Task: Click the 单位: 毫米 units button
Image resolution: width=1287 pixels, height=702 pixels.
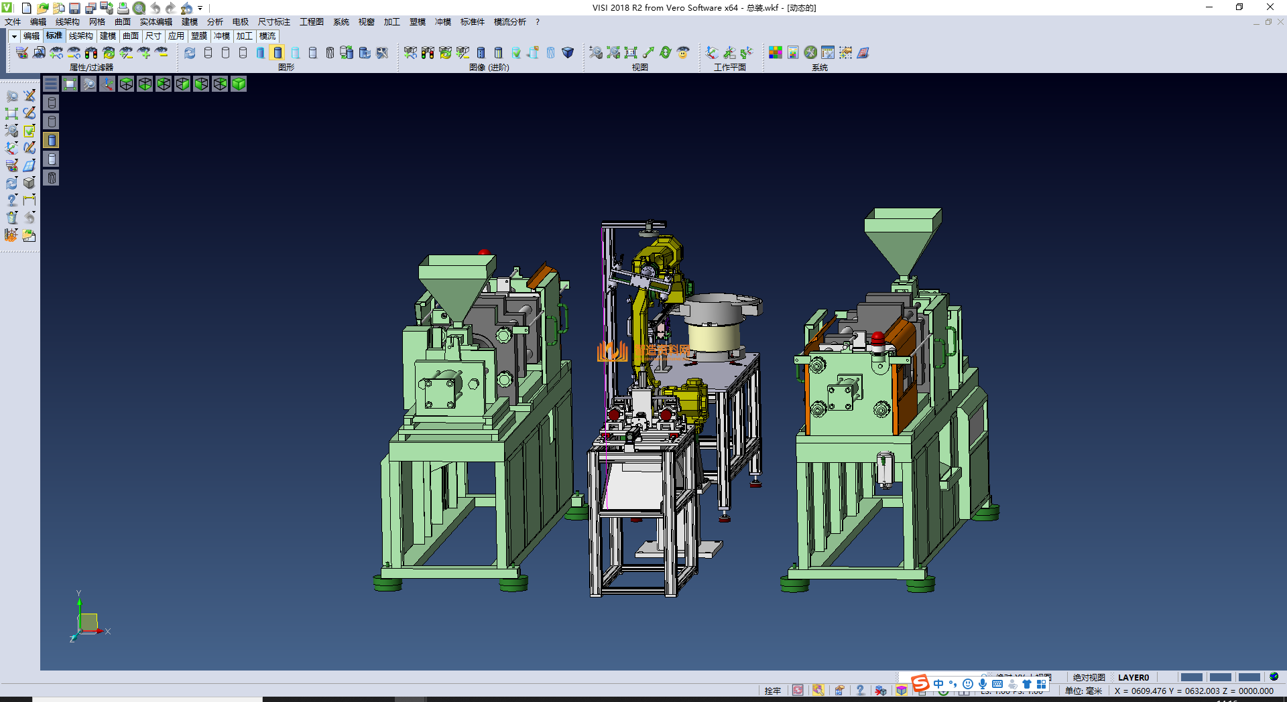Action: pos(1083,691)
